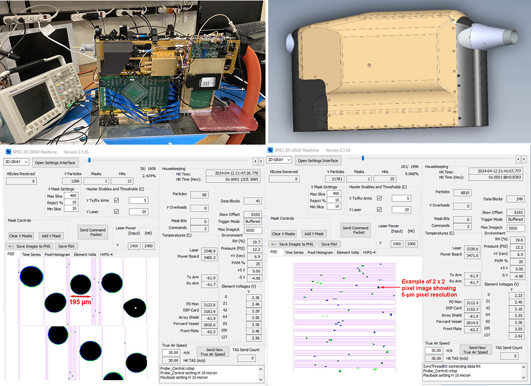Click the right playback arrow icon in the left window

262,161
